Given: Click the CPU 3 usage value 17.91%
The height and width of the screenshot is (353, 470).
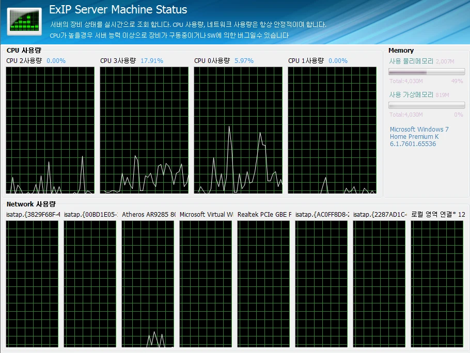Looking at the screenshot, I should 152,61.
